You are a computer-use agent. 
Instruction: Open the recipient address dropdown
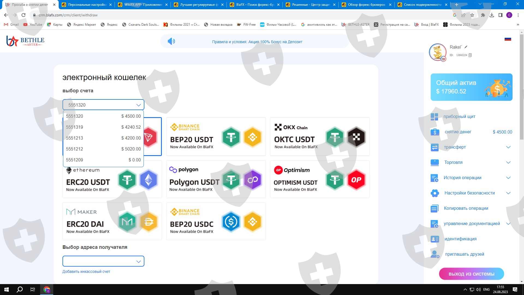[x=103, y=261]
